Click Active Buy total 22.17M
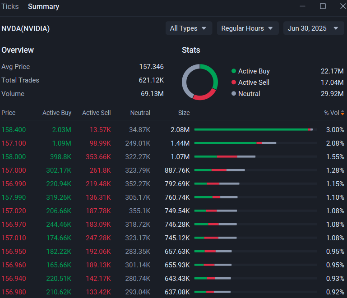Viewport: 347px width, 298px height. pyautogui.click(x=332, y=71)
